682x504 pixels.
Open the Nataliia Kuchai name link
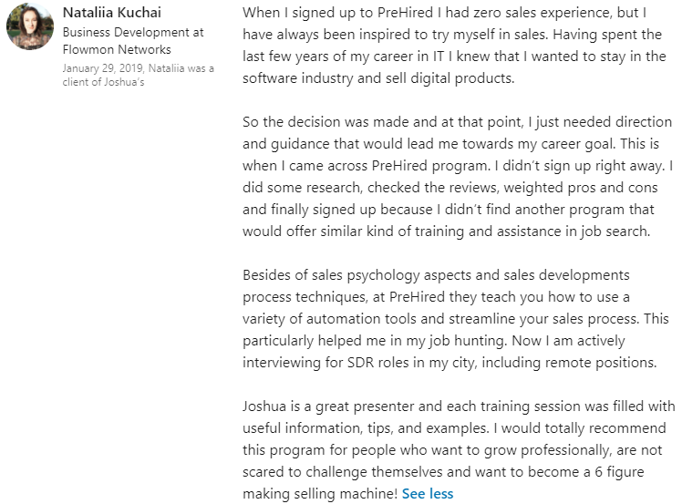point(112,14)
